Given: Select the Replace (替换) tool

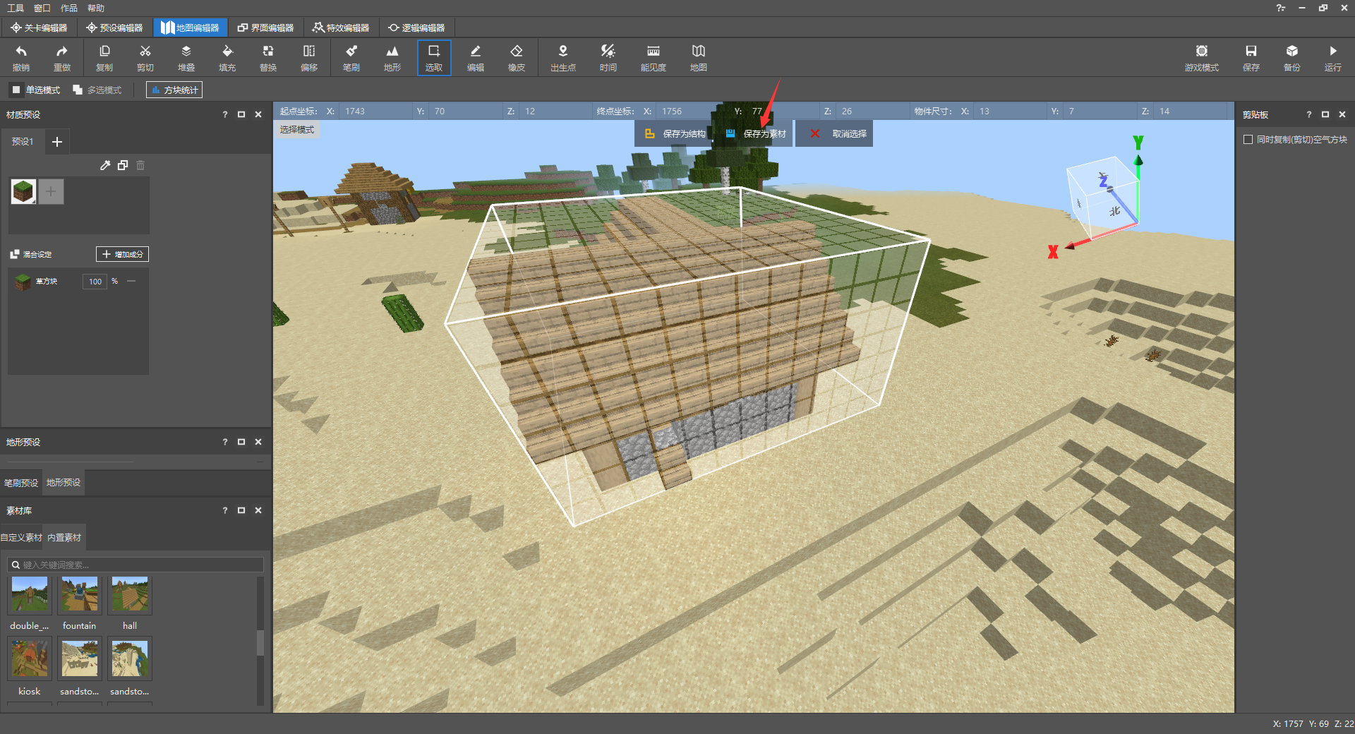Looking at the screenshot, I should (x=268, y=58).
